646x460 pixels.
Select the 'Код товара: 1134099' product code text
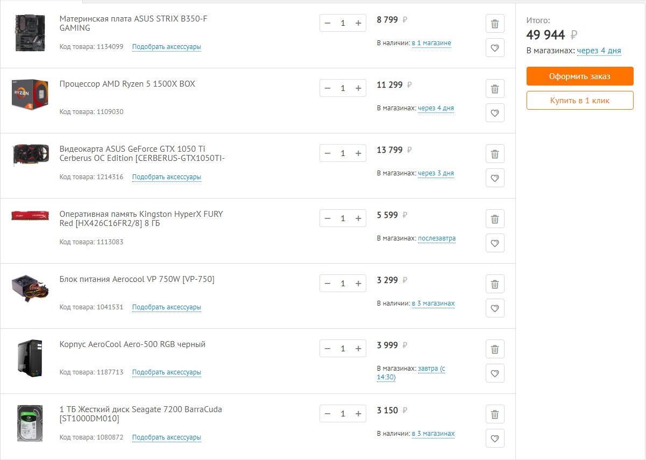(91, 47)
